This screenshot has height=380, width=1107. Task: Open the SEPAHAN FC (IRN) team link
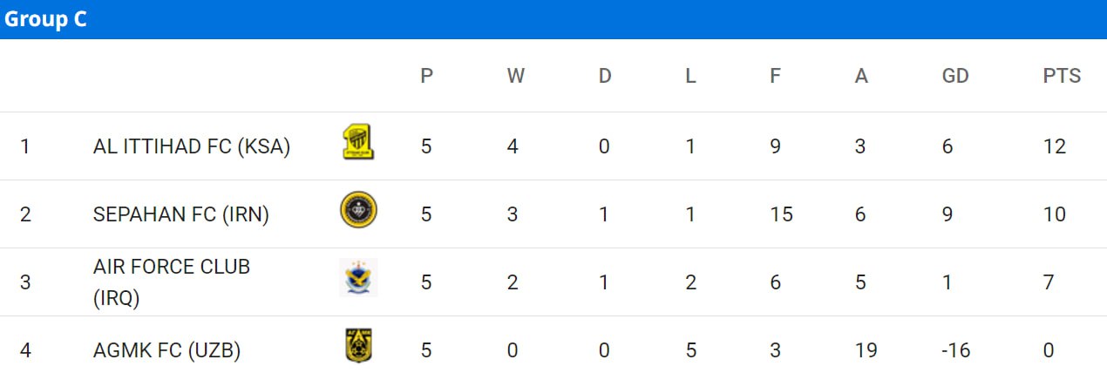coord(181,214)
